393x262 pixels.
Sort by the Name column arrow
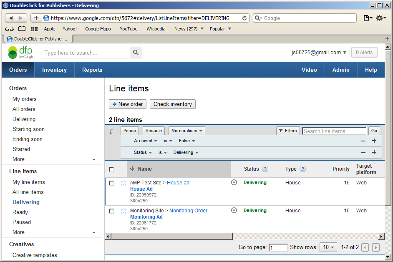click(x=132, y=169)
